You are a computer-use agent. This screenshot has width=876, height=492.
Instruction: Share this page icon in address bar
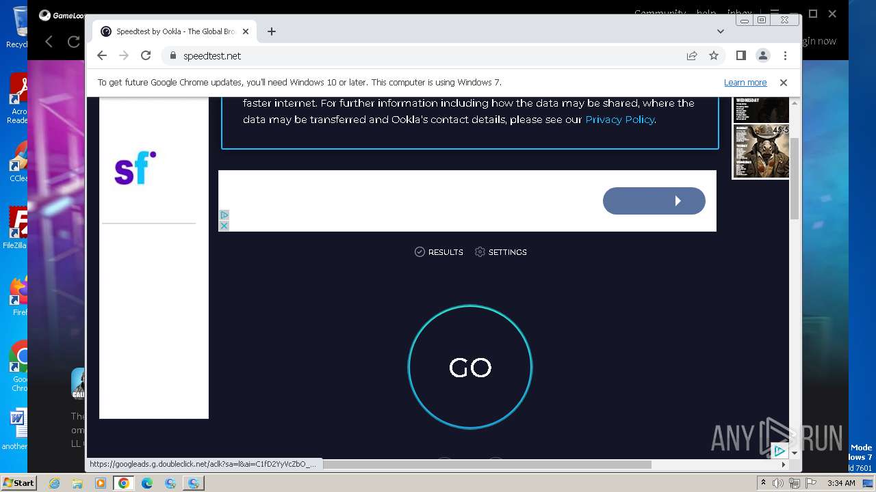click(x=692, y=56)
